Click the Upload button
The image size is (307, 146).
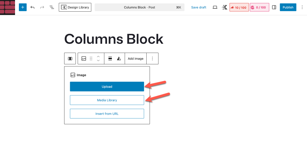(x=107, y=87)
